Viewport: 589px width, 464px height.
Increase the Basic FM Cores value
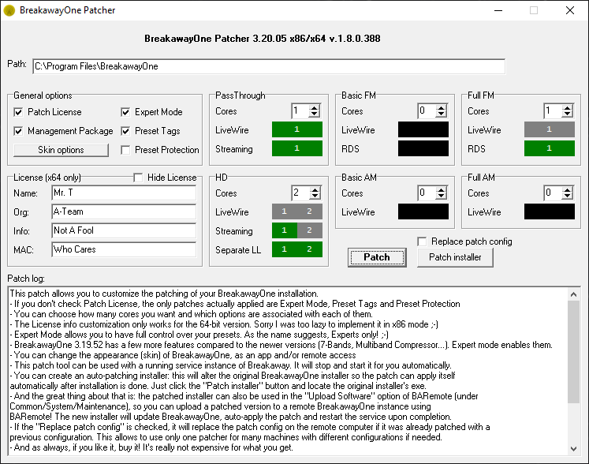[x=441, y=108]
